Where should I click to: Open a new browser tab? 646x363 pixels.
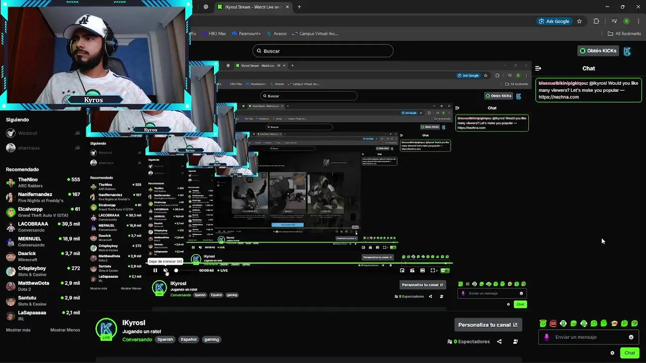(299, 7)
